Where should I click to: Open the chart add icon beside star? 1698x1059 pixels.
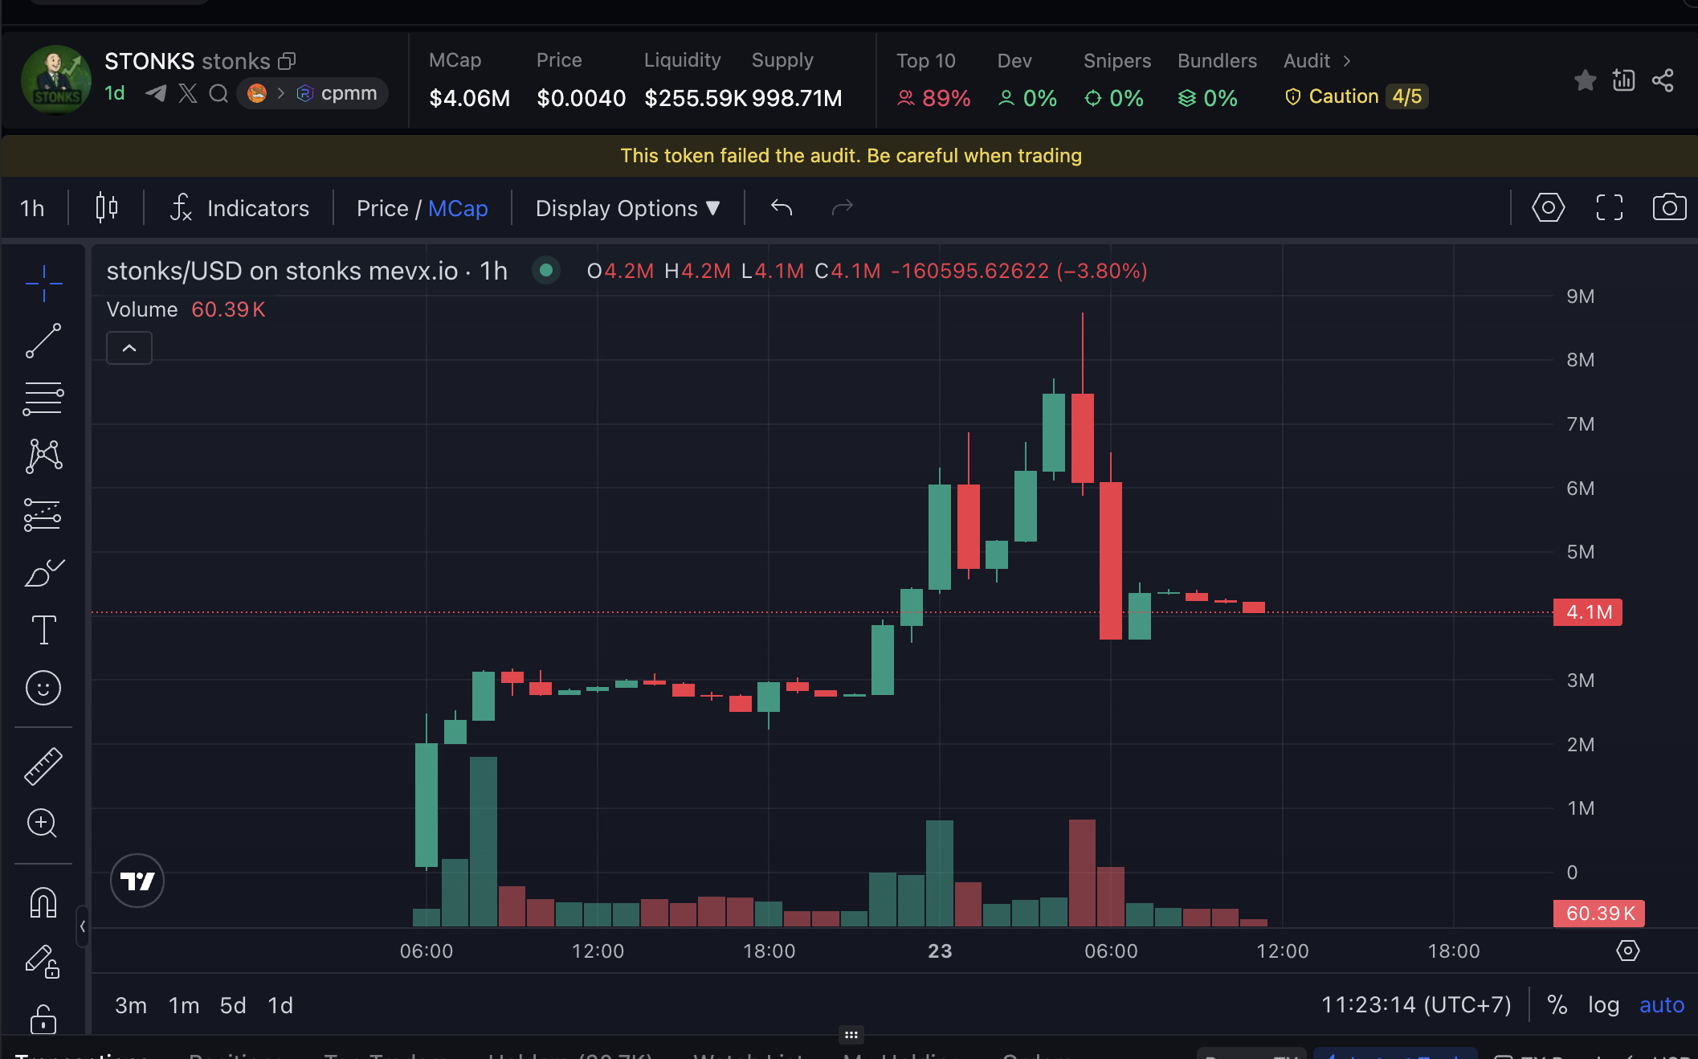click(1623, 80)
